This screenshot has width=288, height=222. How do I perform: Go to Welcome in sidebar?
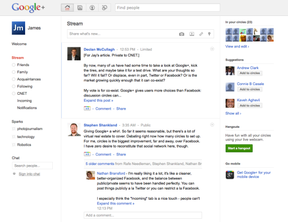click(x=19, y=44)
